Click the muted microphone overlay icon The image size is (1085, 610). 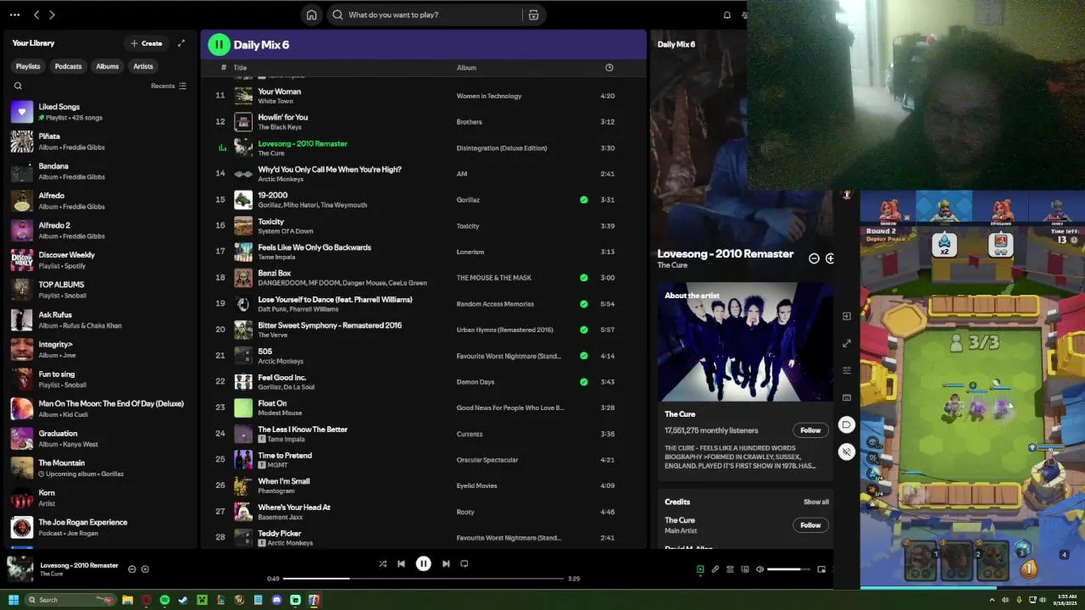click(x=846, y=452)
